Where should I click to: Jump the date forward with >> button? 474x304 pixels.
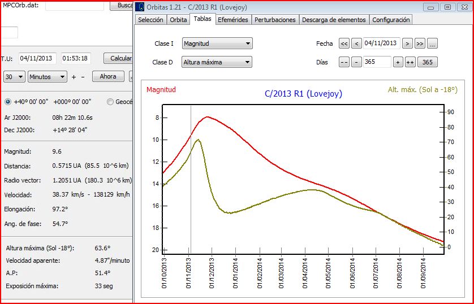(420, 44)
